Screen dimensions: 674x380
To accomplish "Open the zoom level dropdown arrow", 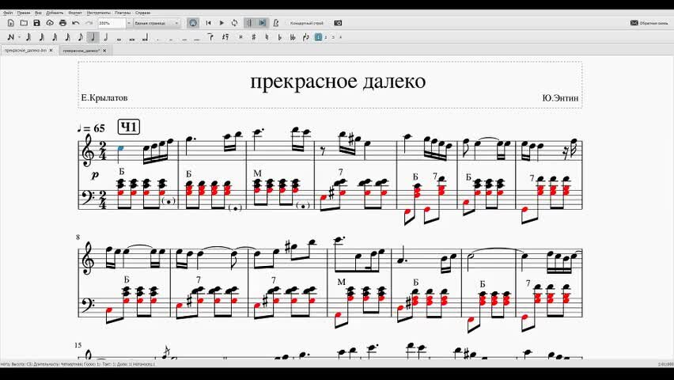I will point(129,23).
